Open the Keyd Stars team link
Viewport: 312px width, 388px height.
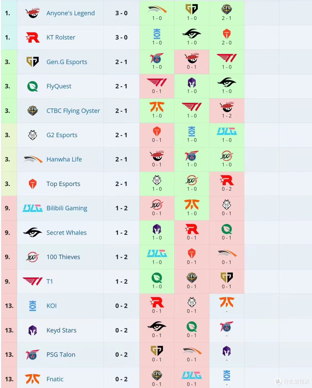(61, 330)
